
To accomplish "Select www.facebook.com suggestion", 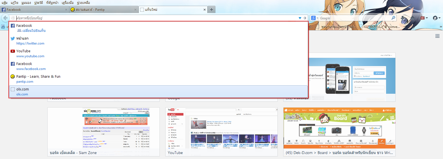I will [159, 66].
